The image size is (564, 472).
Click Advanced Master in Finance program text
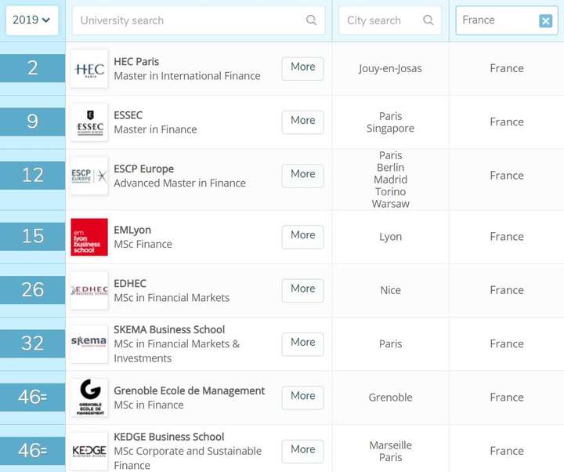(180, 183)
